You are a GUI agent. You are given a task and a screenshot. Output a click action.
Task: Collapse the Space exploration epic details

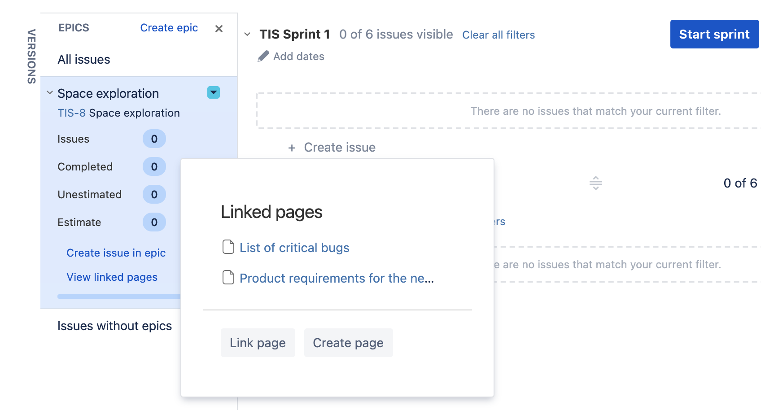[50, 93]
